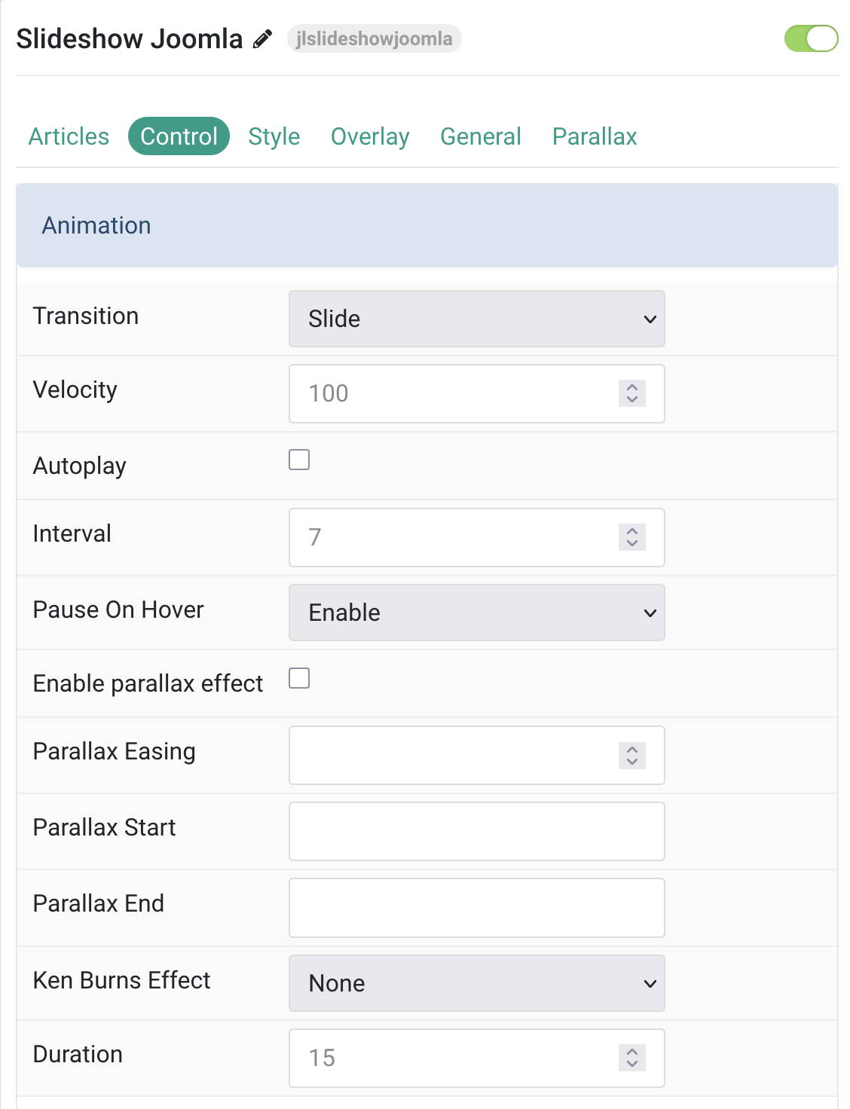Click inside the Parallax Start input field

tap(477, 832)
